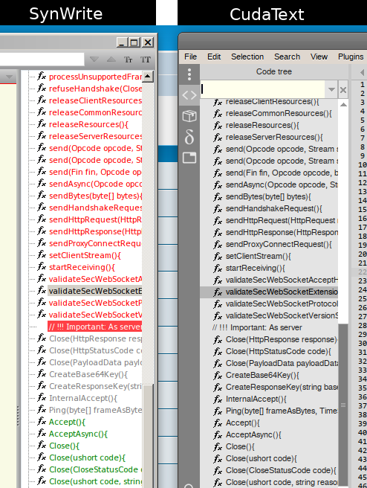Open the Plugins menu in CudaText

point(351,57)
